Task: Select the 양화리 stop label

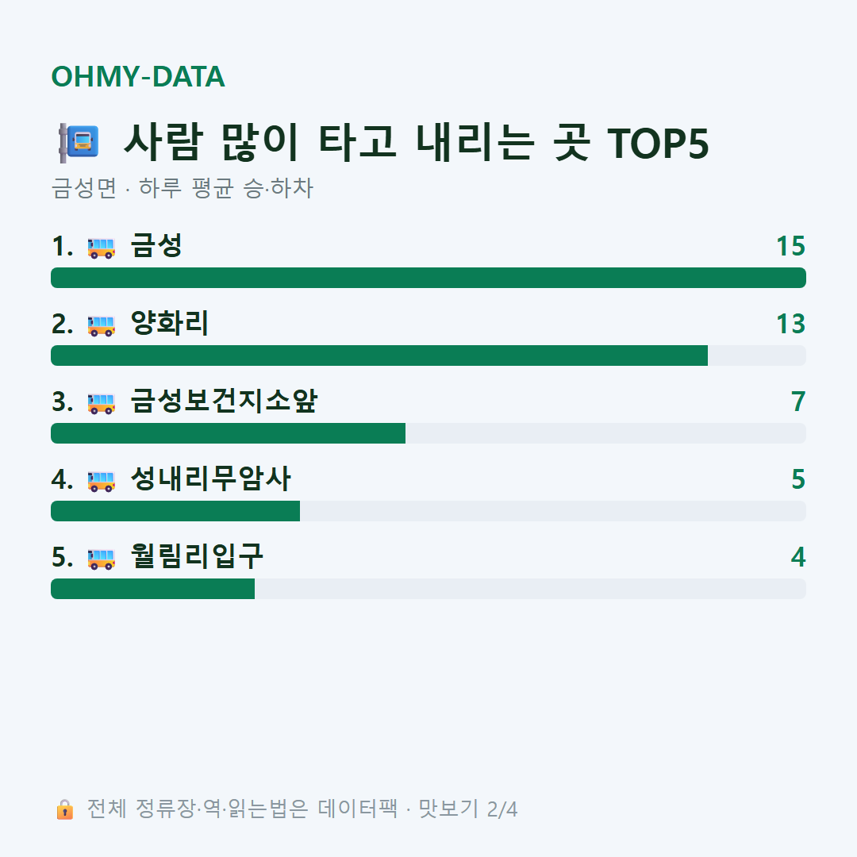Action: tap(170, 323)
